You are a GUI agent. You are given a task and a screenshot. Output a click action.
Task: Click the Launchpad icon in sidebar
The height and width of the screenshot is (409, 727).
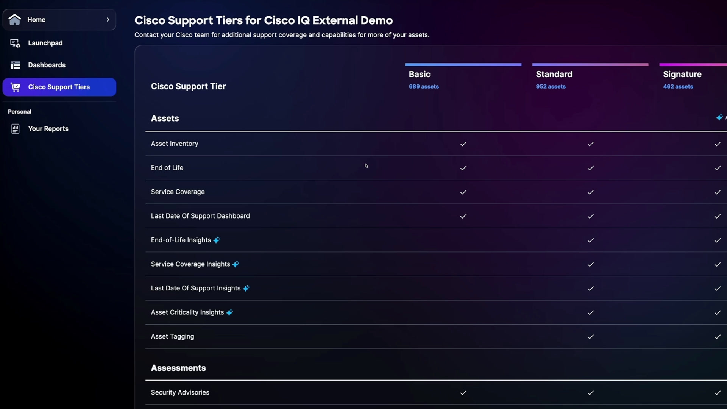pyautogui.click(x=15, y=43)
